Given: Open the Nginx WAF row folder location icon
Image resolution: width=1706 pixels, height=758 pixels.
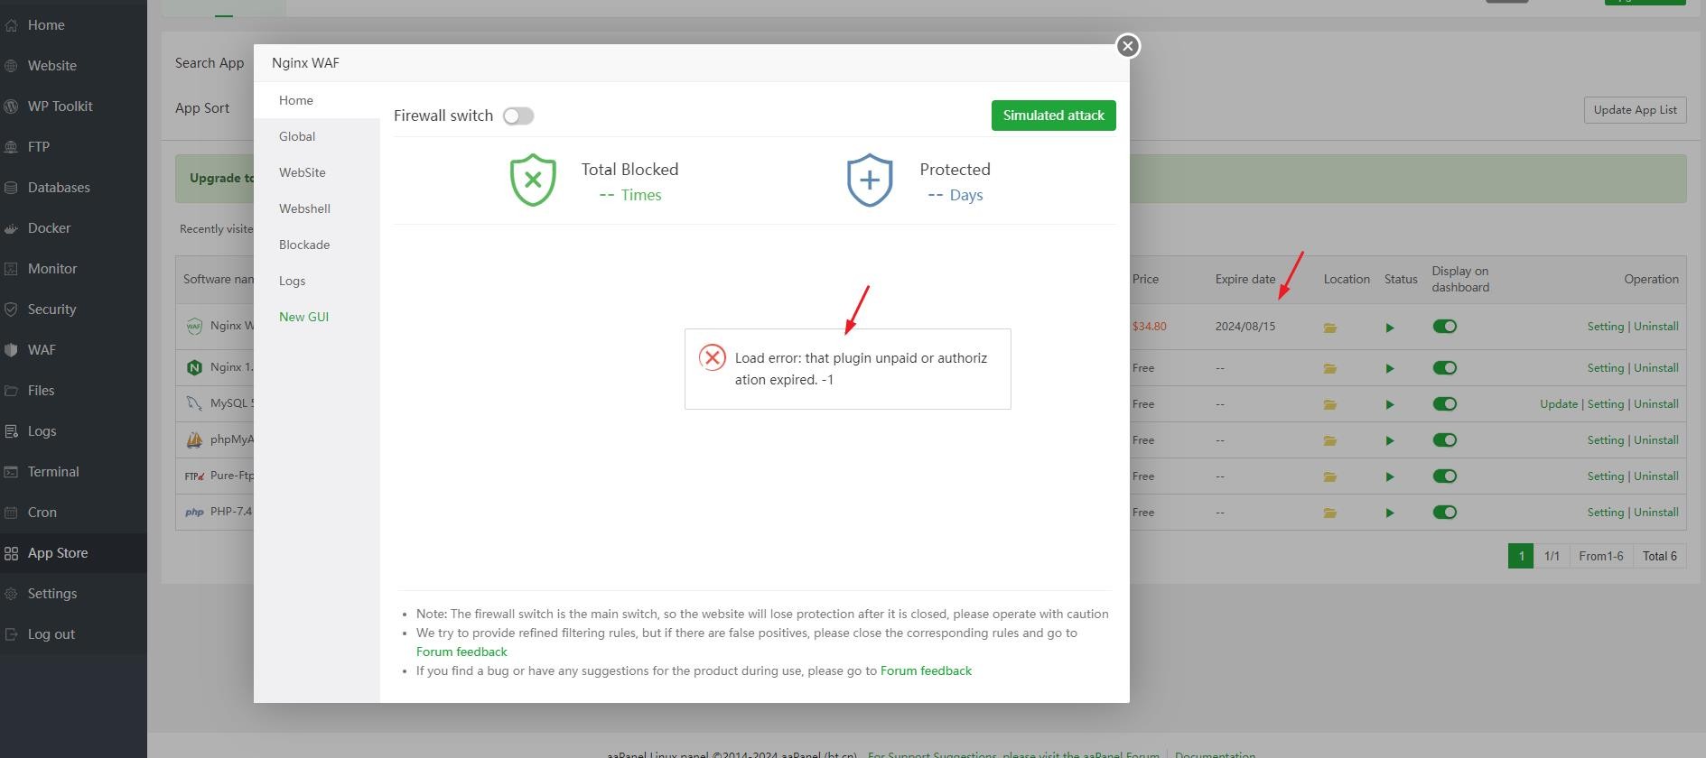Looking at the screenshot, I should coord(1329,328).
